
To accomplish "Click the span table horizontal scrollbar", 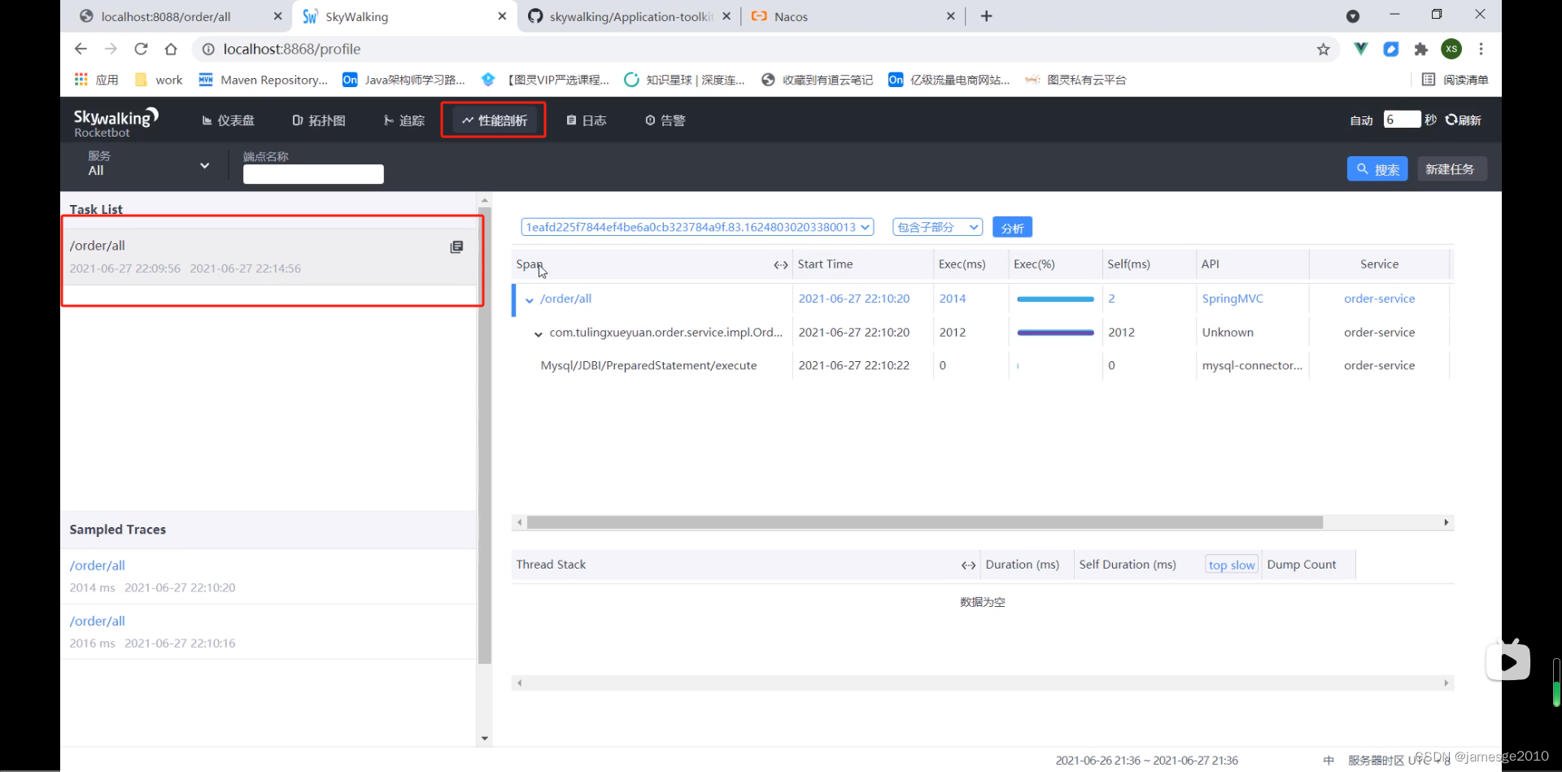I will click(x=925, y=522).
